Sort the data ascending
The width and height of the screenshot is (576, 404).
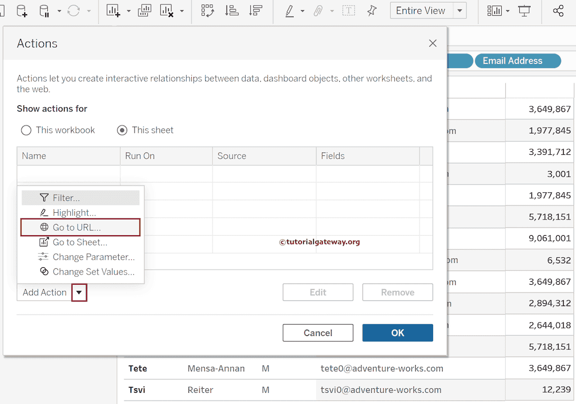pyautogui.click(x=232, y=11)
